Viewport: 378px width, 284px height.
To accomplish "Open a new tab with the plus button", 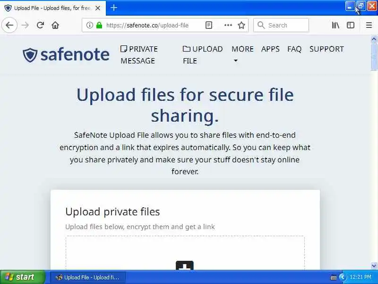I will point(114,8).
